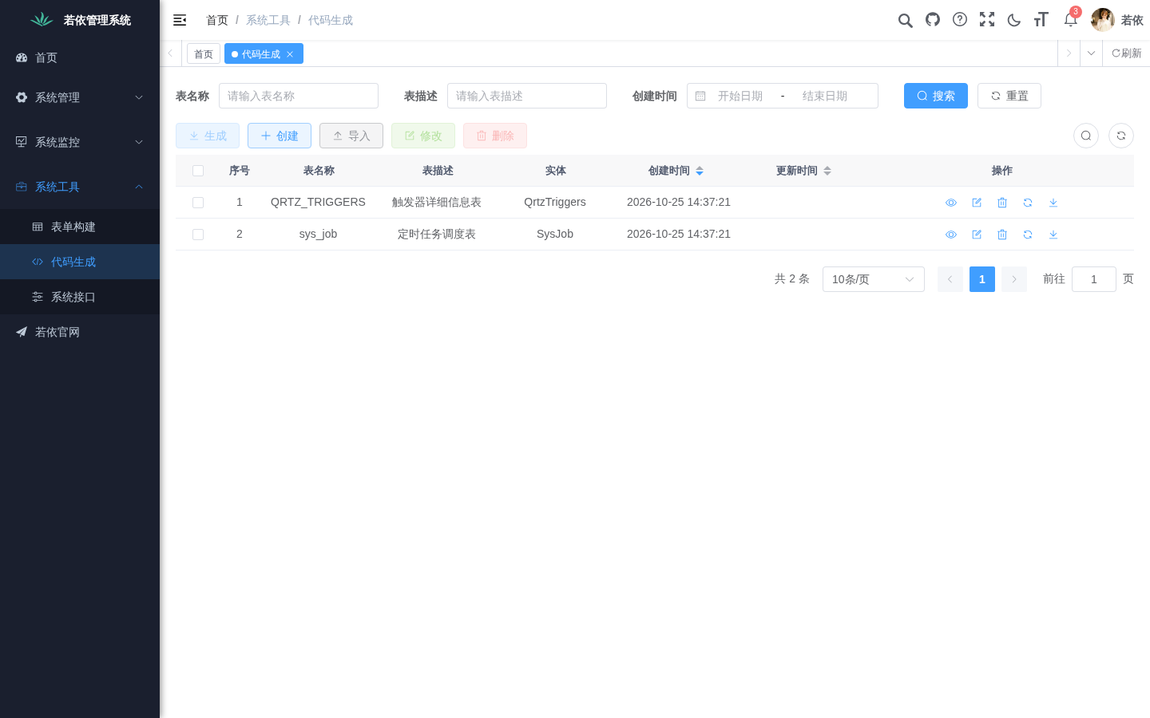Open the tab options dropdown chevron

[x=1091, y=53]
